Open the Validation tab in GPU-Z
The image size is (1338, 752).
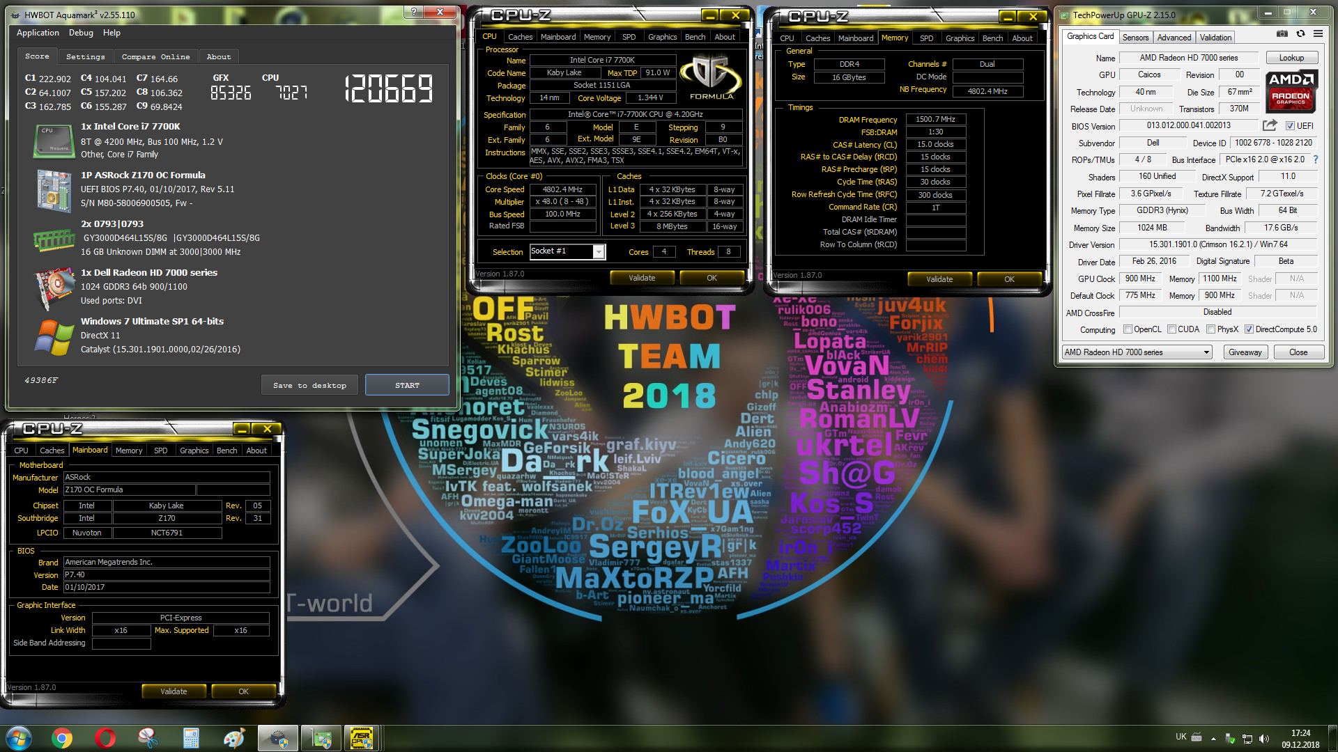(1215, 38)
